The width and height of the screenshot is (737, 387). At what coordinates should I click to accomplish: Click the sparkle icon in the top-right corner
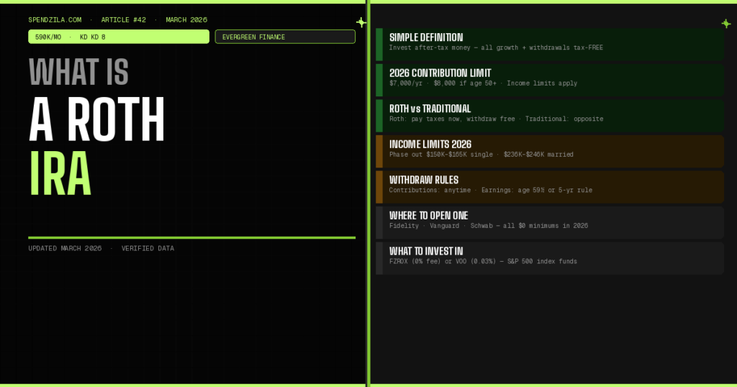(725, 23)
